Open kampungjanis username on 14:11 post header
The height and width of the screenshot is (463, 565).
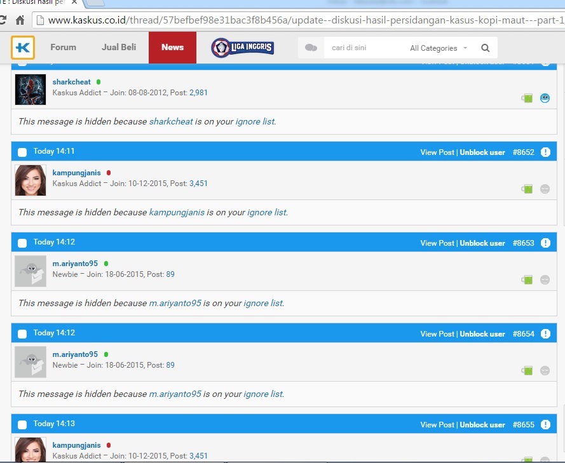[x=76, y=173]
